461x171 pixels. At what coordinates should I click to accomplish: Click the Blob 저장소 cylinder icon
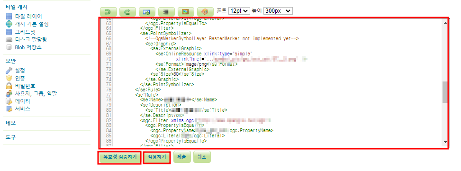click(x=9, y=47)
